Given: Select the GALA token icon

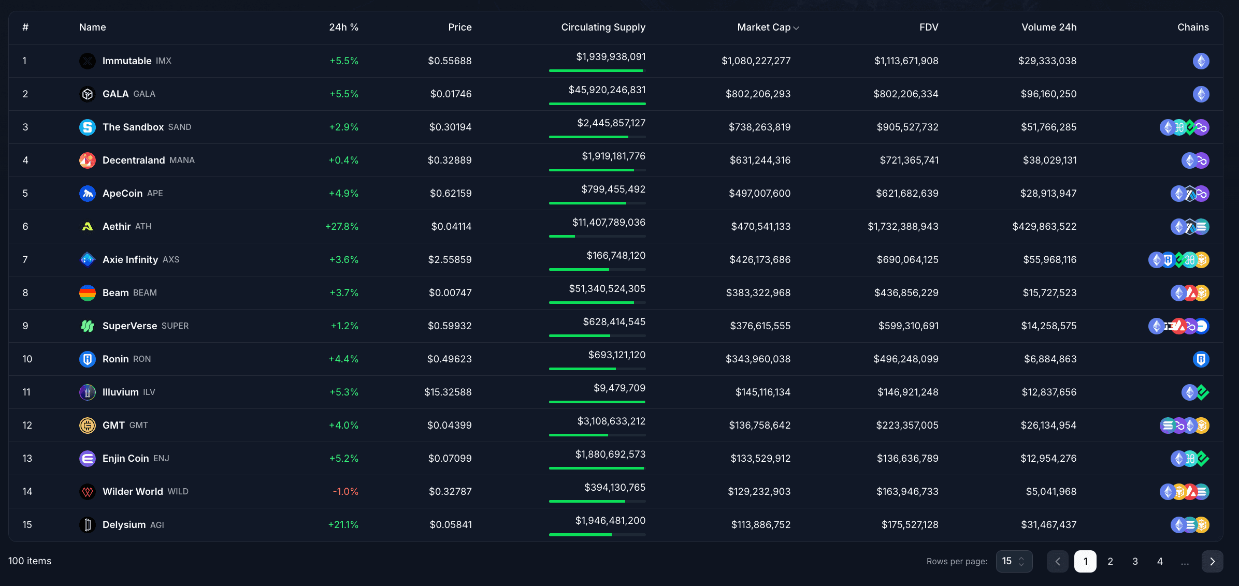Looking at the screenshot, I should point(88,94).
